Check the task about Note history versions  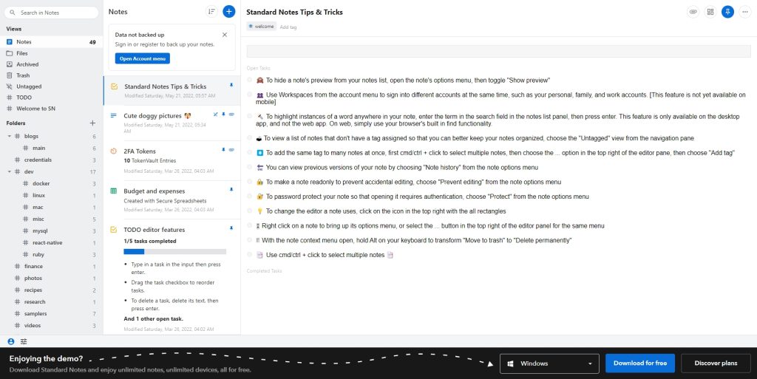[x=250, y=167]
